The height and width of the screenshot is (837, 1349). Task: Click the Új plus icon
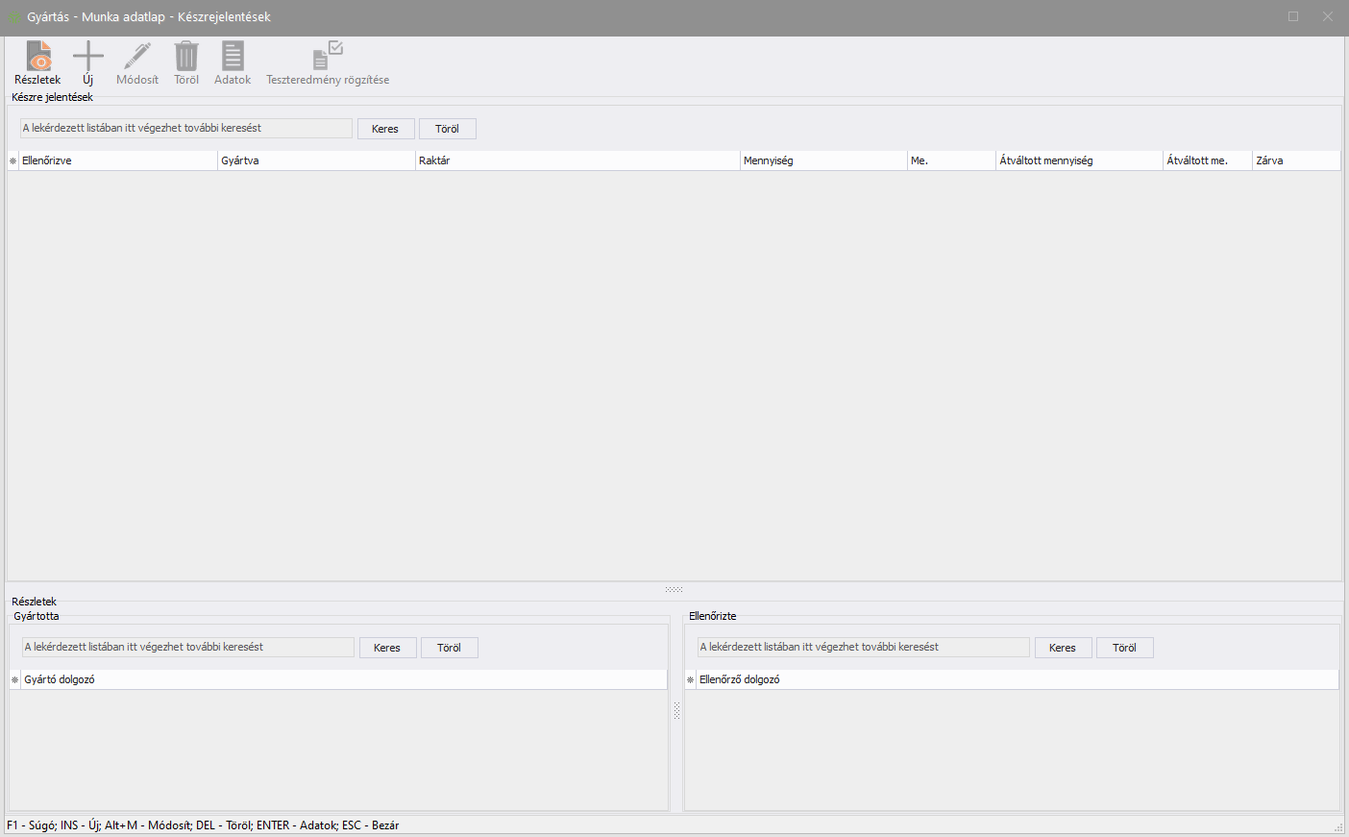coord(87,57)
